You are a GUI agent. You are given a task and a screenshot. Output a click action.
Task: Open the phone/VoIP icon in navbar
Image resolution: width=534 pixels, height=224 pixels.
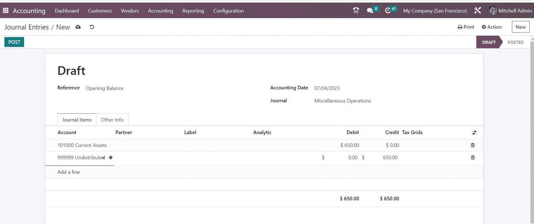(x=356, y=10)
